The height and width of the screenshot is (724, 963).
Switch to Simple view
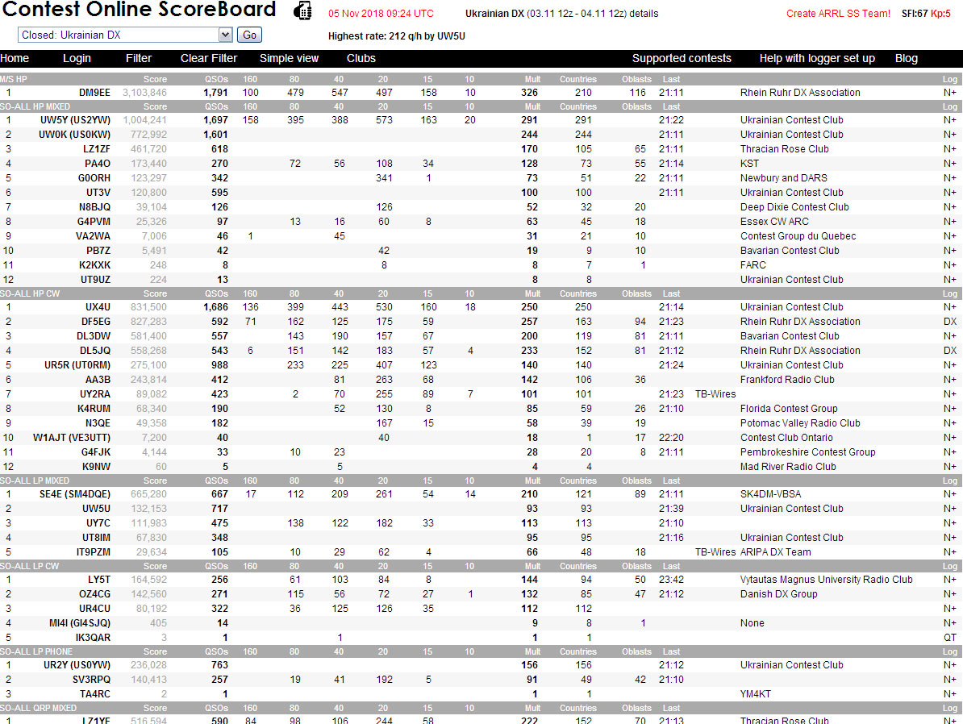point(289,57)
